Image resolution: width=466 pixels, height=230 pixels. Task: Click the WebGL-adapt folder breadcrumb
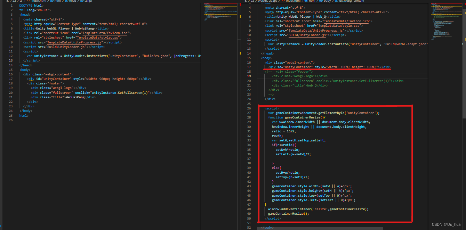point(267,1)
